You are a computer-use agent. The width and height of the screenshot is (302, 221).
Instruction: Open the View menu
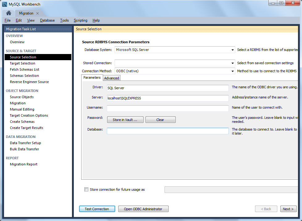31,20
